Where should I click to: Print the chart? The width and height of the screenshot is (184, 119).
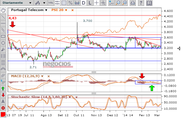click(133, 3)
